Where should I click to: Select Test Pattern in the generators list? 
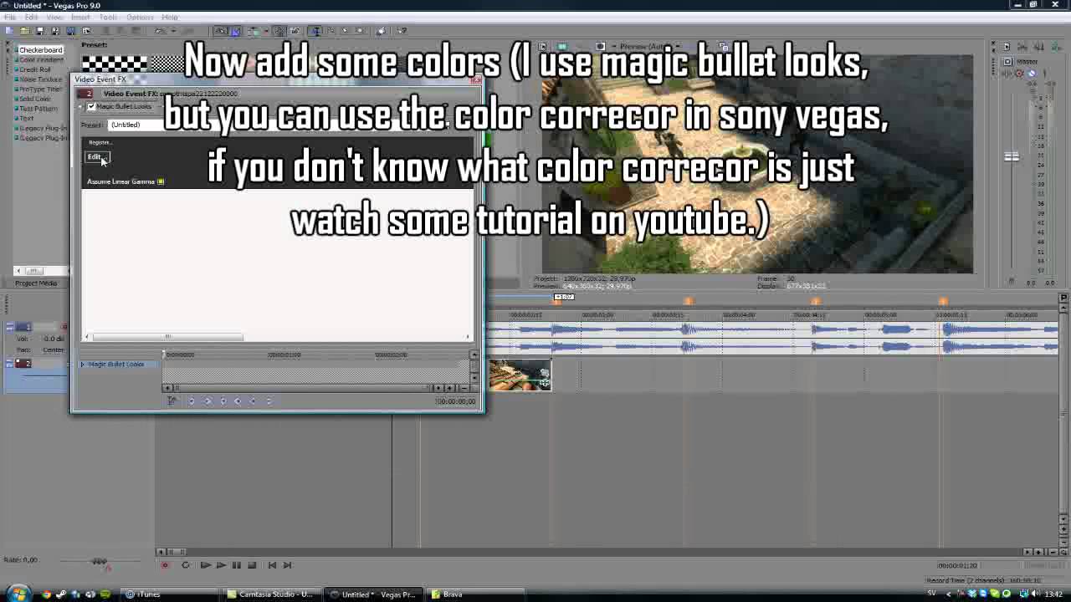point(38,109)
